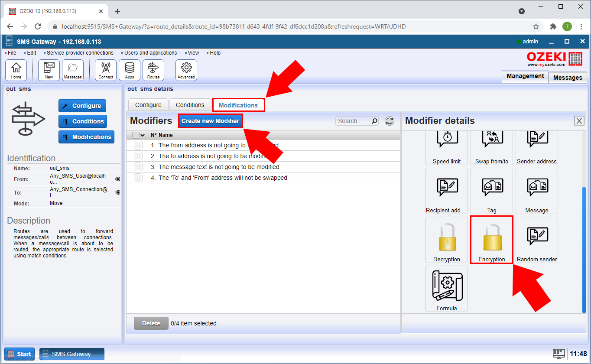The height and width of the screenshot is (364, 591).
Task: Check the 'message text' modifier row checkbox
Action: click(138, 167)
